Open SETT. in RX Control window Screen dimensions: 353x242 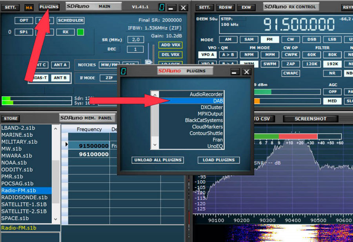pyautogui.click(x=204, y=7)
